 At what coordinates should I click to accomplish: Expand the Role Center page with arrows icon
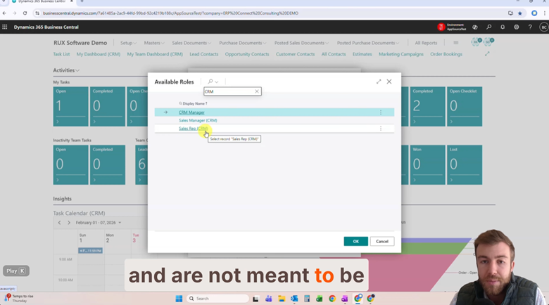(x=487, y=54)
